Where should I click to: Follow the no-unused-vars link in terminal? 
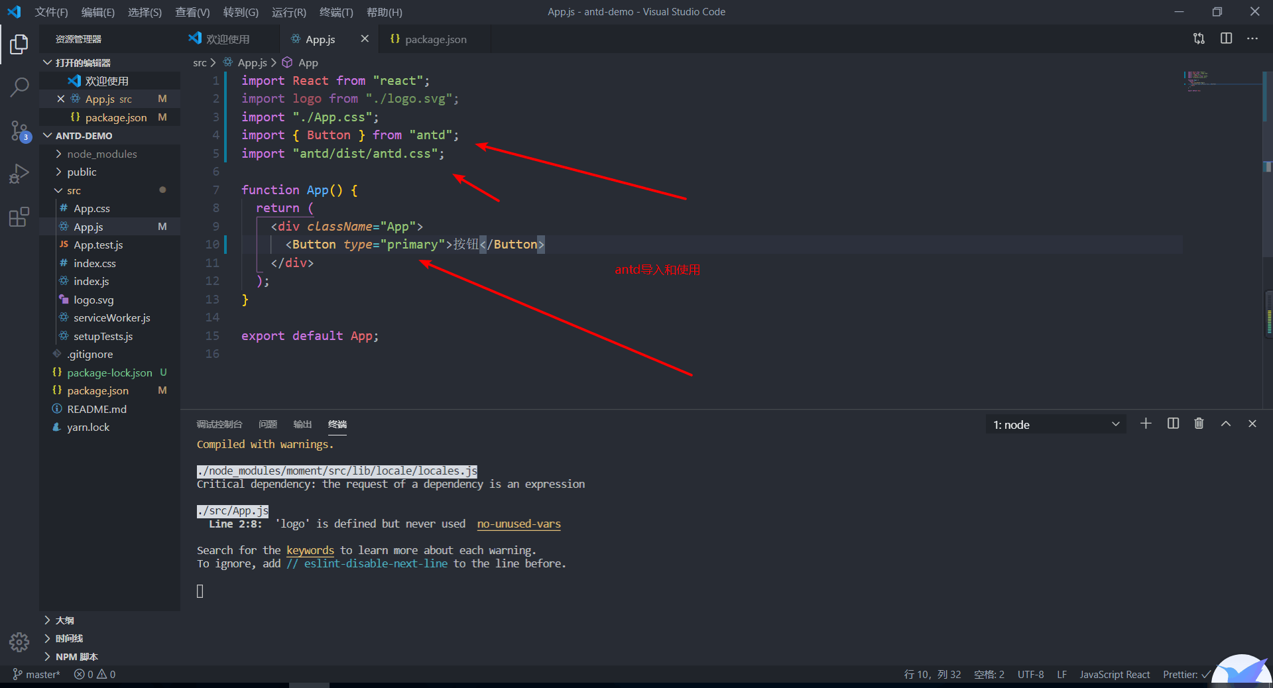[518, 524]
